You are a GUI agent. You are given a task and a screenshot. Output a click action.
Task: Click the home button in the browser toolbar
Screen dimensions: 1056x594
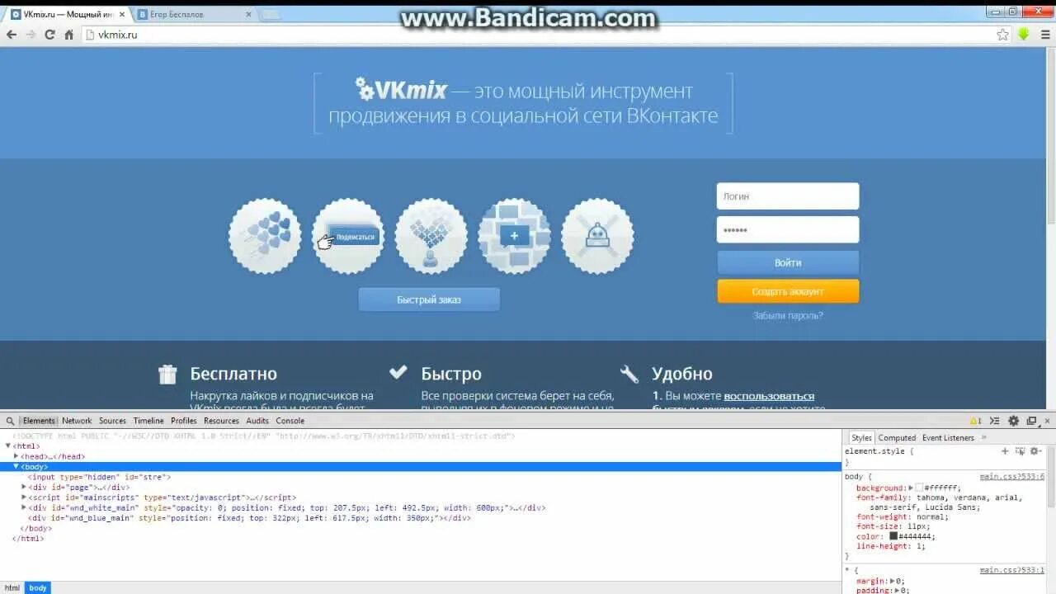coord(69,35)
